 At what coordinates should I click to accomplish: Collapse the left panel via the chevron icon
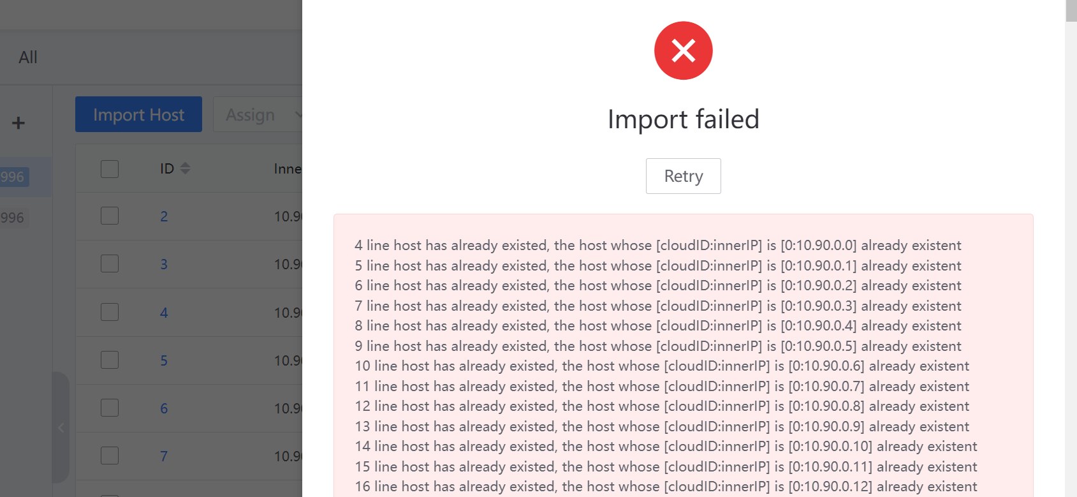(x=61, y=427)
